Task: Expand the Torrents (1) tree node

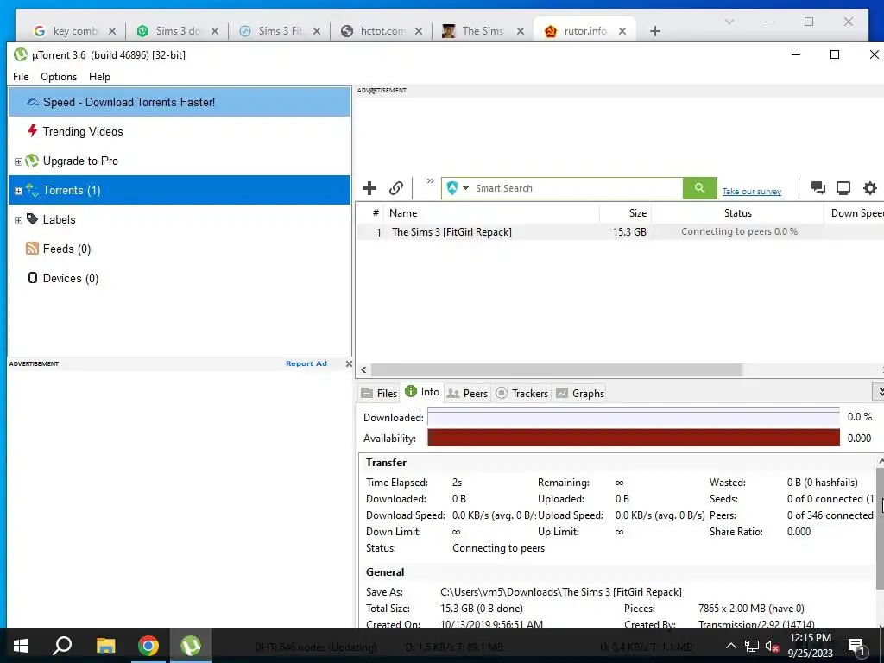Action: (18, 191)
